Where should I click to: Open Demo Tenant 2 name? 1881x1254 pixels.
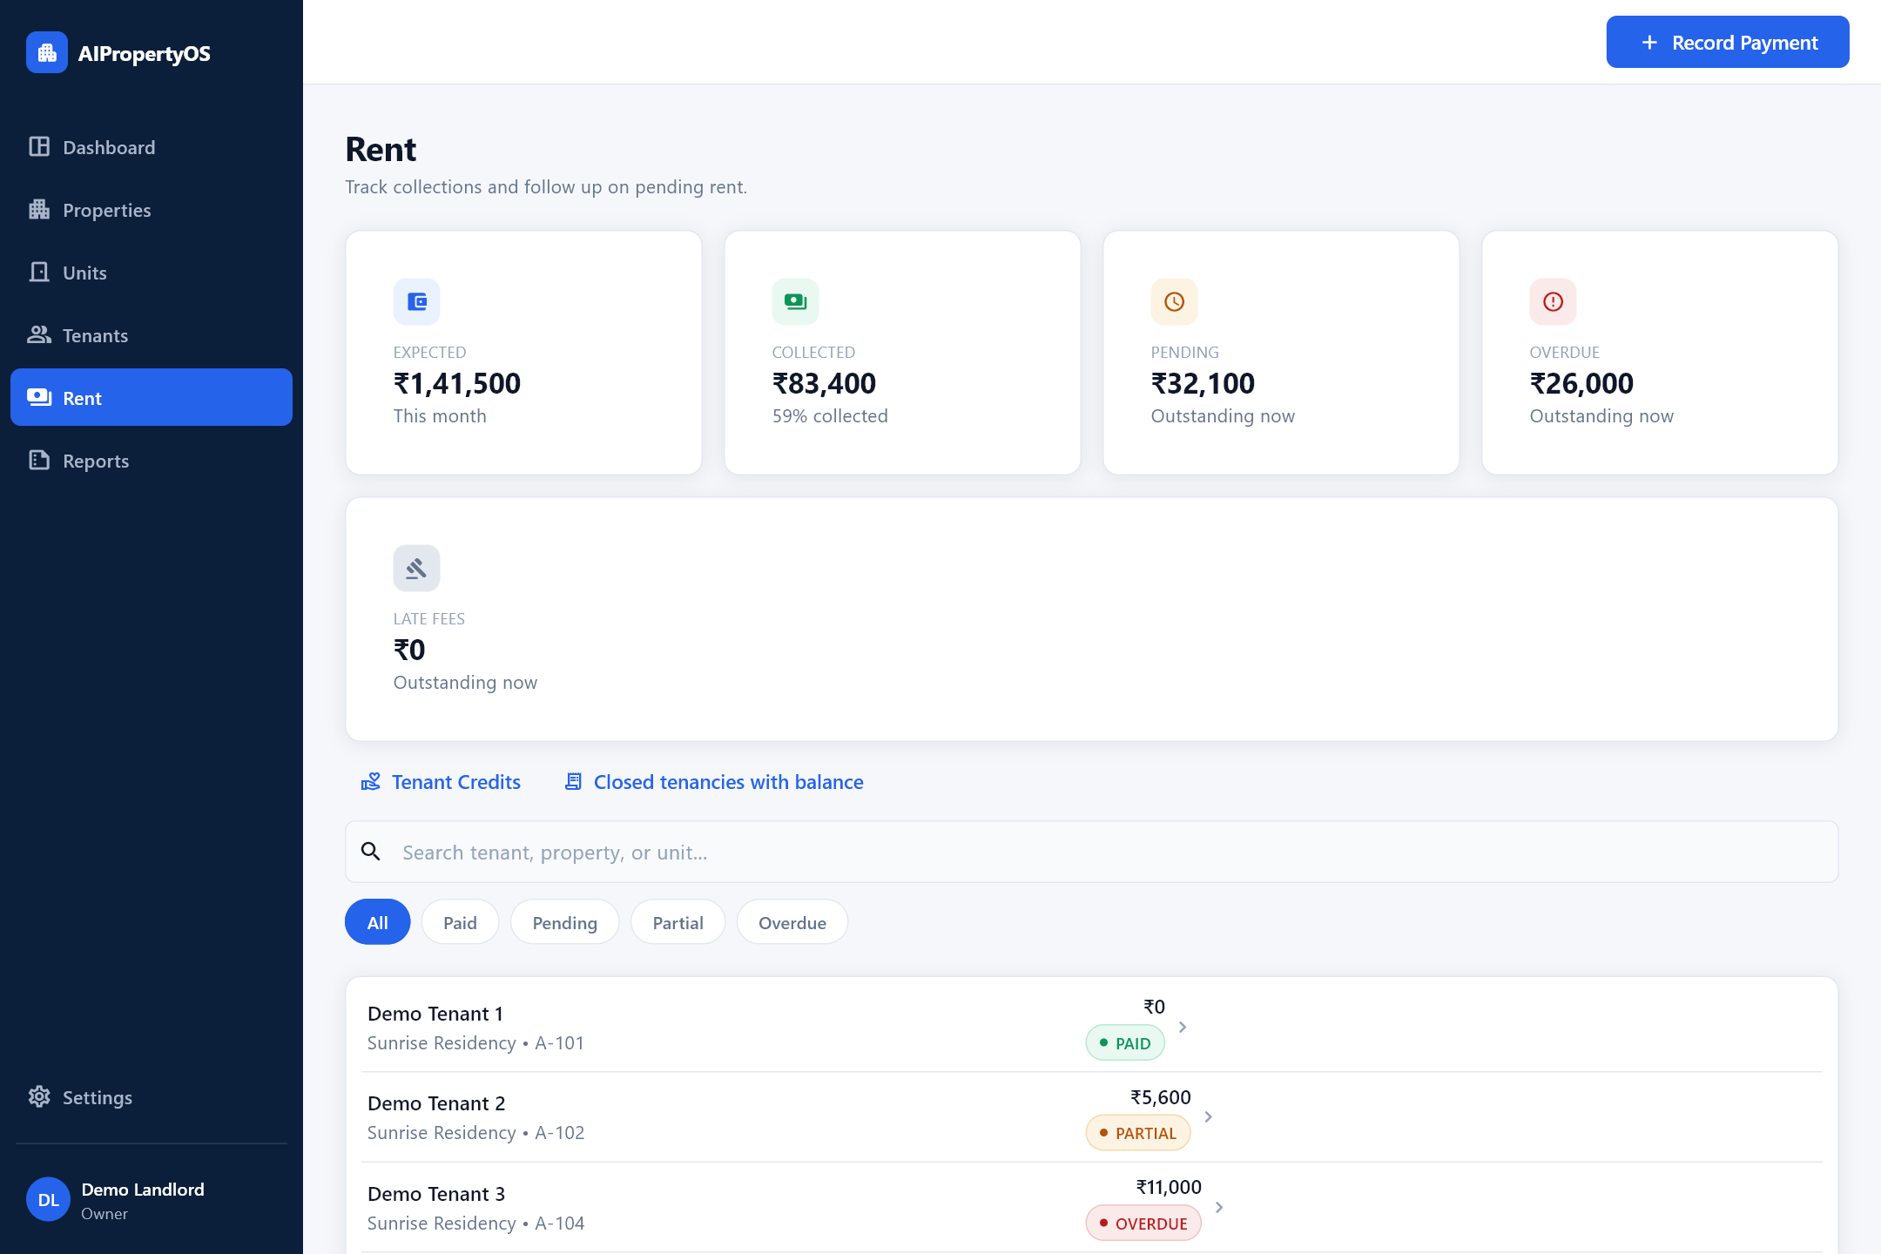(x=436, y=1103)
